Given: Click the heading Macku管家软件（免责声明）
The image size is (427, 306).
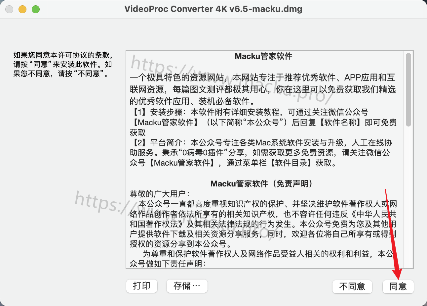Looking at the screenshot, I should pyautogui.click(x=261, y=183).
